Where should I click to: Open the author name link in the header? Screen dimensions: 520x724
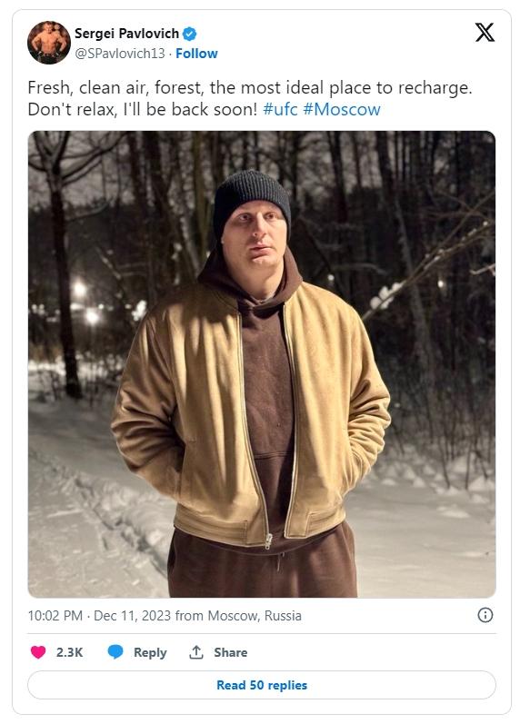[126, 34]
